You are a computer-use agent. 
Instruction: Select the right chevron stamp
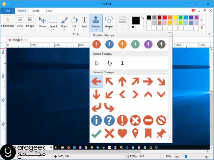pos(135,94)
